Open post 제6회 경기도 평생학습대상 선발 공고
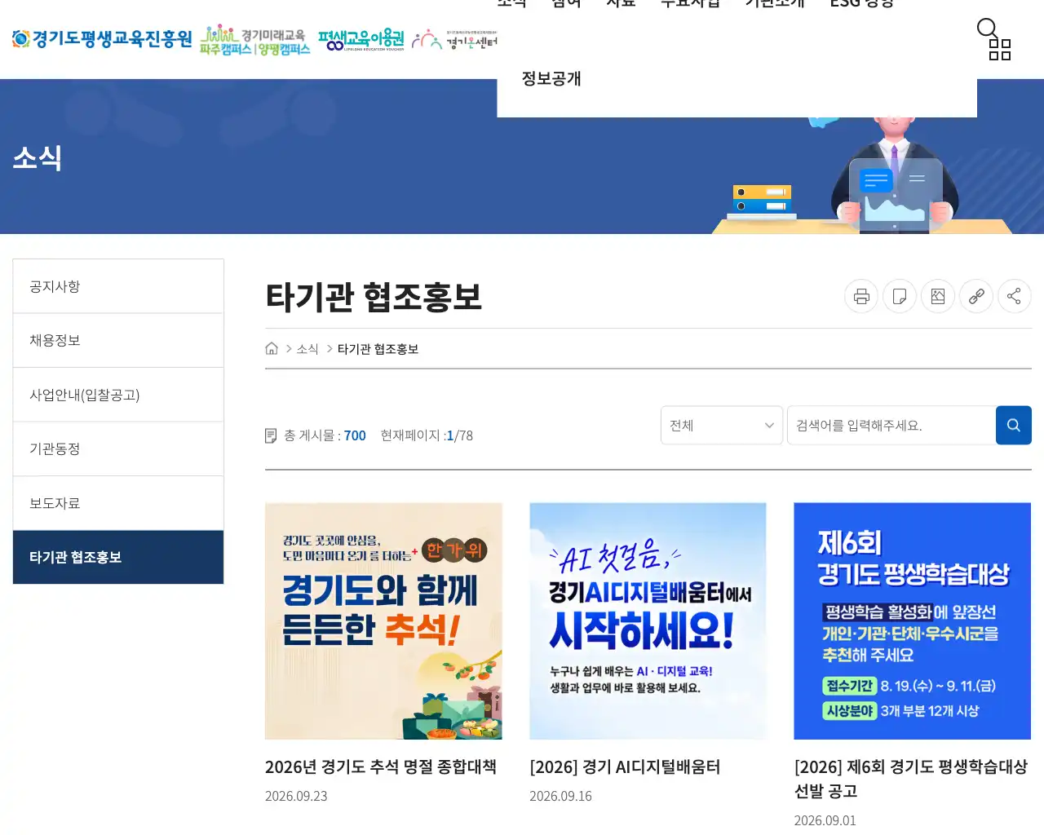This screenshot has width=1044, height=835. (x=911, y=779)
